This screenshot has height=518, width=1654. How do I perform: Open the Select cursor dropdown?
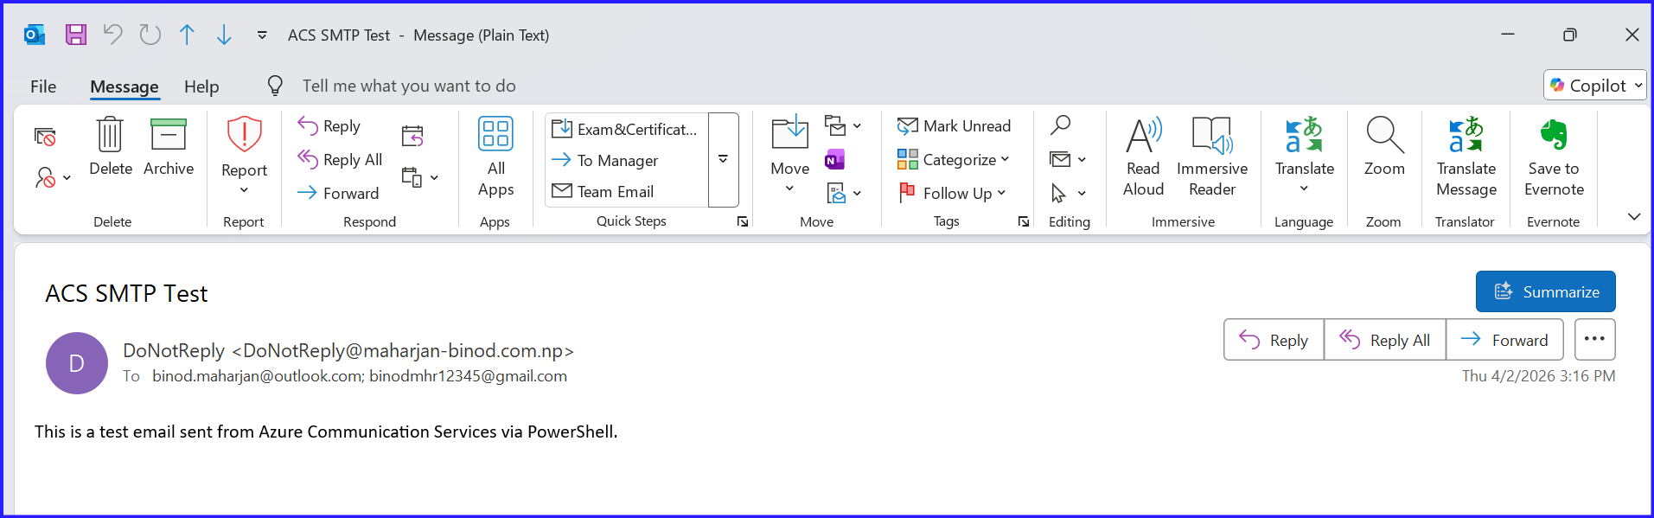(x=1068, y=193)
